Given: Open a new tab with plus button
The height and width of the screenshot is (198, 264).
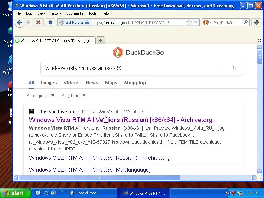Looking at the screenshot, I should point(101,40).
